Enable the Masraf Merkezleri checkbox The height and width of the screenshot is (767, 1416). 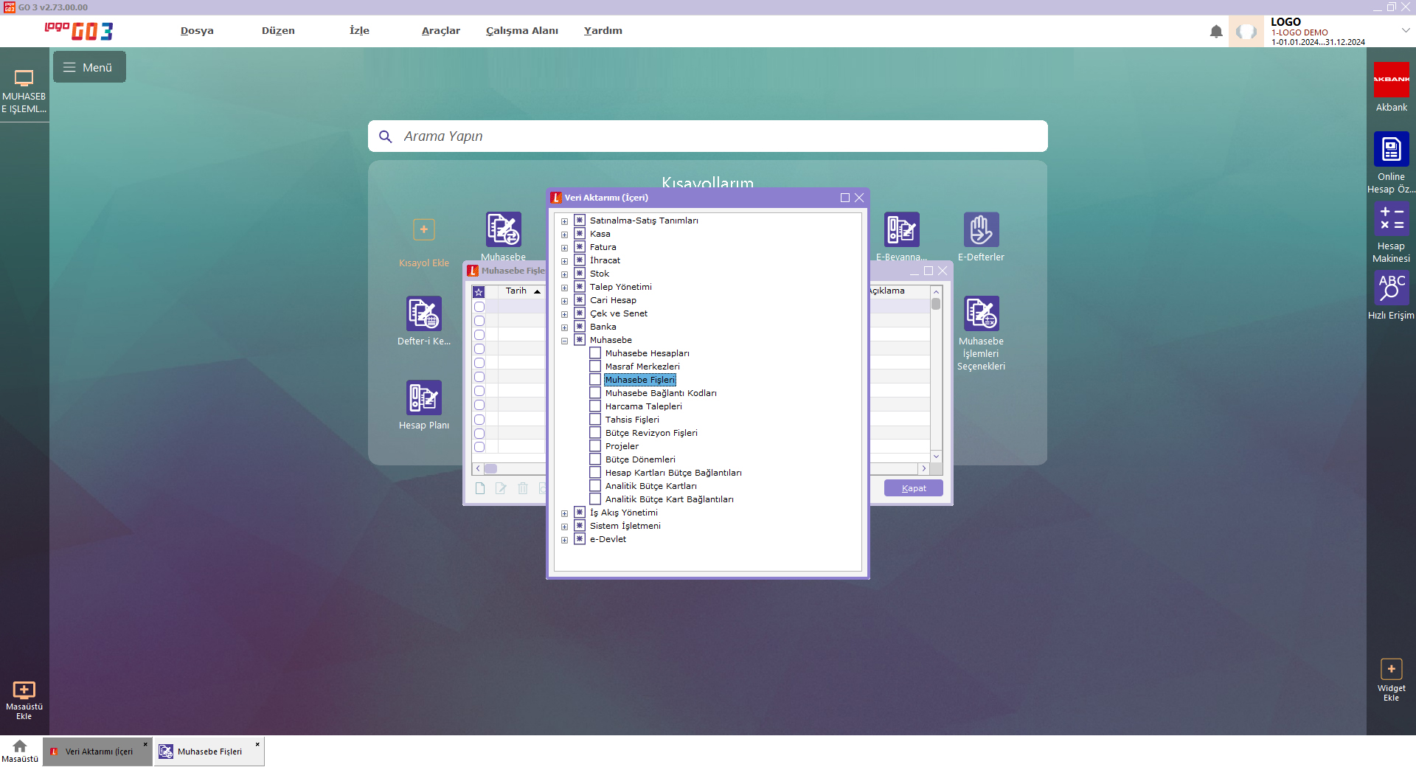click(595, 367)
